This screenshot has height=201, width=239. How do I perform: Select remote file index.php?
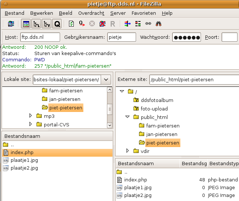(x=177, y=180)
